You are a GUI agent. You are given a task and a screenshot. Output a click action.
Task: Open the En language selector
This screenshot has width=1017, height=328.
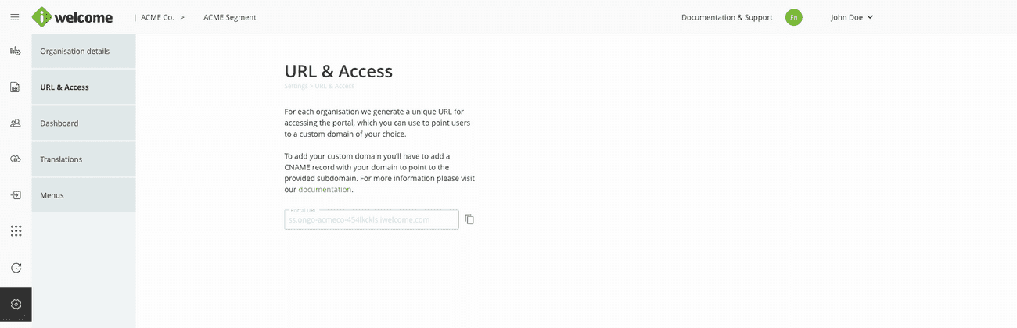tap(794, 17)
